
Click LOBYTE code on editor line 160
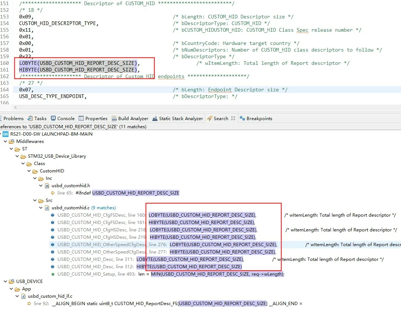pyautogui.click(x=79, y=63)
